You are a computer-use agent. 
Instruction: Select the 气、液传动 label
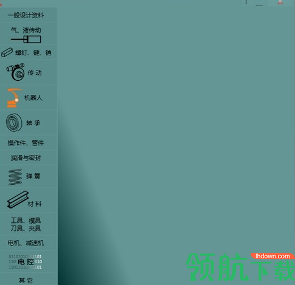pyautogui.click(x=26, y=30)
